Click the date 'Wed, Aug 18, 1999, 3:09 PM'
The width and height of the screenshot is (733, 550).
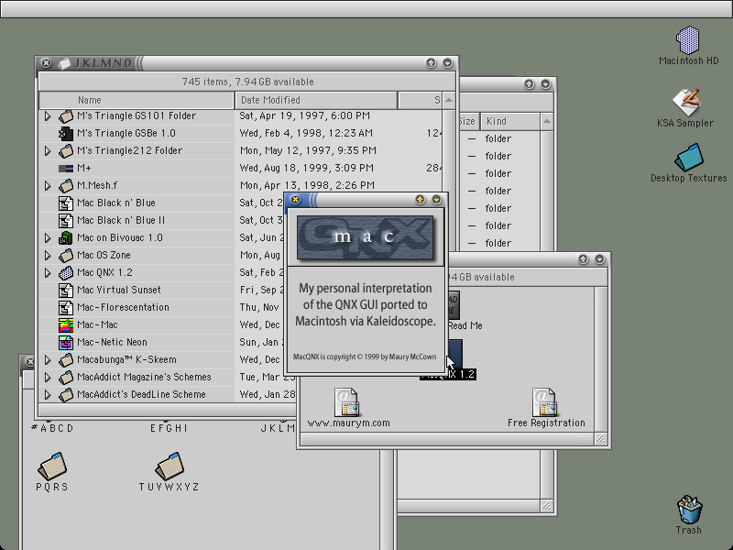point(307,169)
